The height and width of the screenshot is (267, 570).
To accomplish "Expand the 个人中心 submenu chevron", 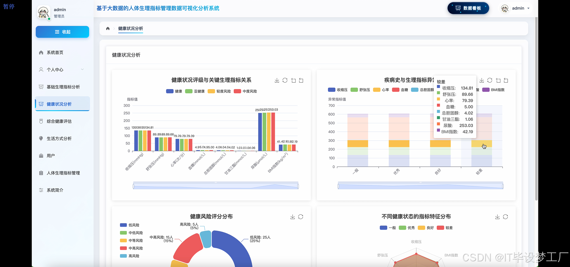I will 82,70.
